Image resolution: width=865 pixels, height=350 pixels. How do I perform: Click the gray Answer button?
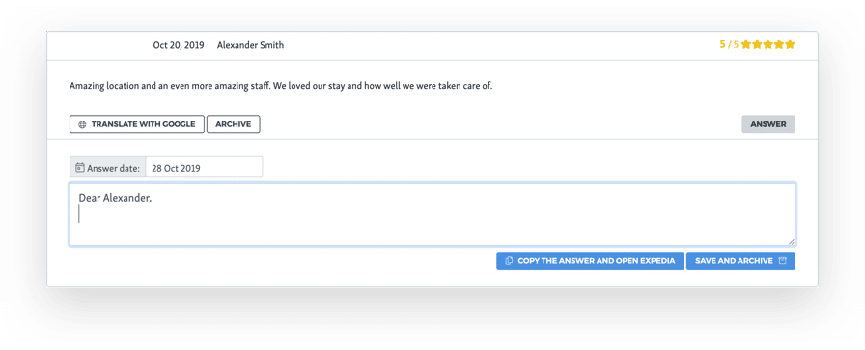[768, 124]
